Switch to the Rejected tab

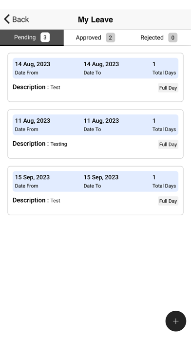pyautogui.click(x=159, y=38)
